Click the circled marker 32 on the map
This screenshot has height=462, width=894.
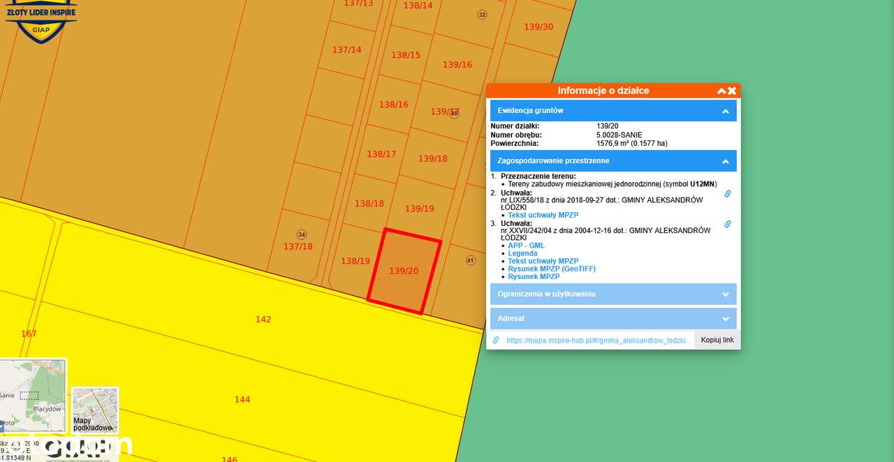click(482, 15)
